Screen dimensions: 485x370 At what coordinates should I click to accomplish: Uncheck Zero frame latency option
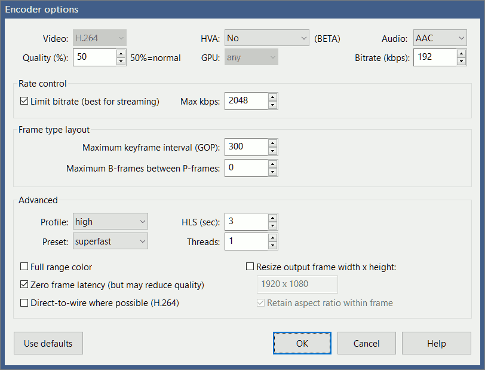(x=24, y=285)
